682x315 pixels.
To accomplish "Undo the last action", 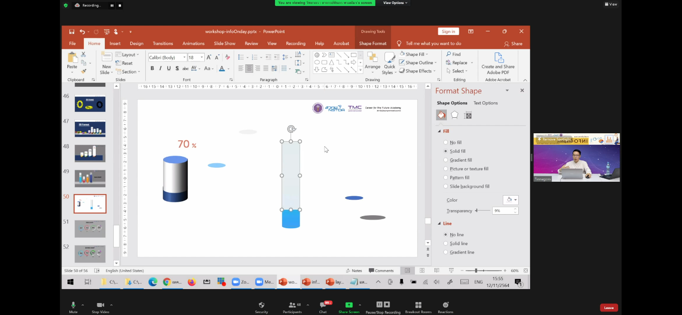I will (x=82, y=31).
